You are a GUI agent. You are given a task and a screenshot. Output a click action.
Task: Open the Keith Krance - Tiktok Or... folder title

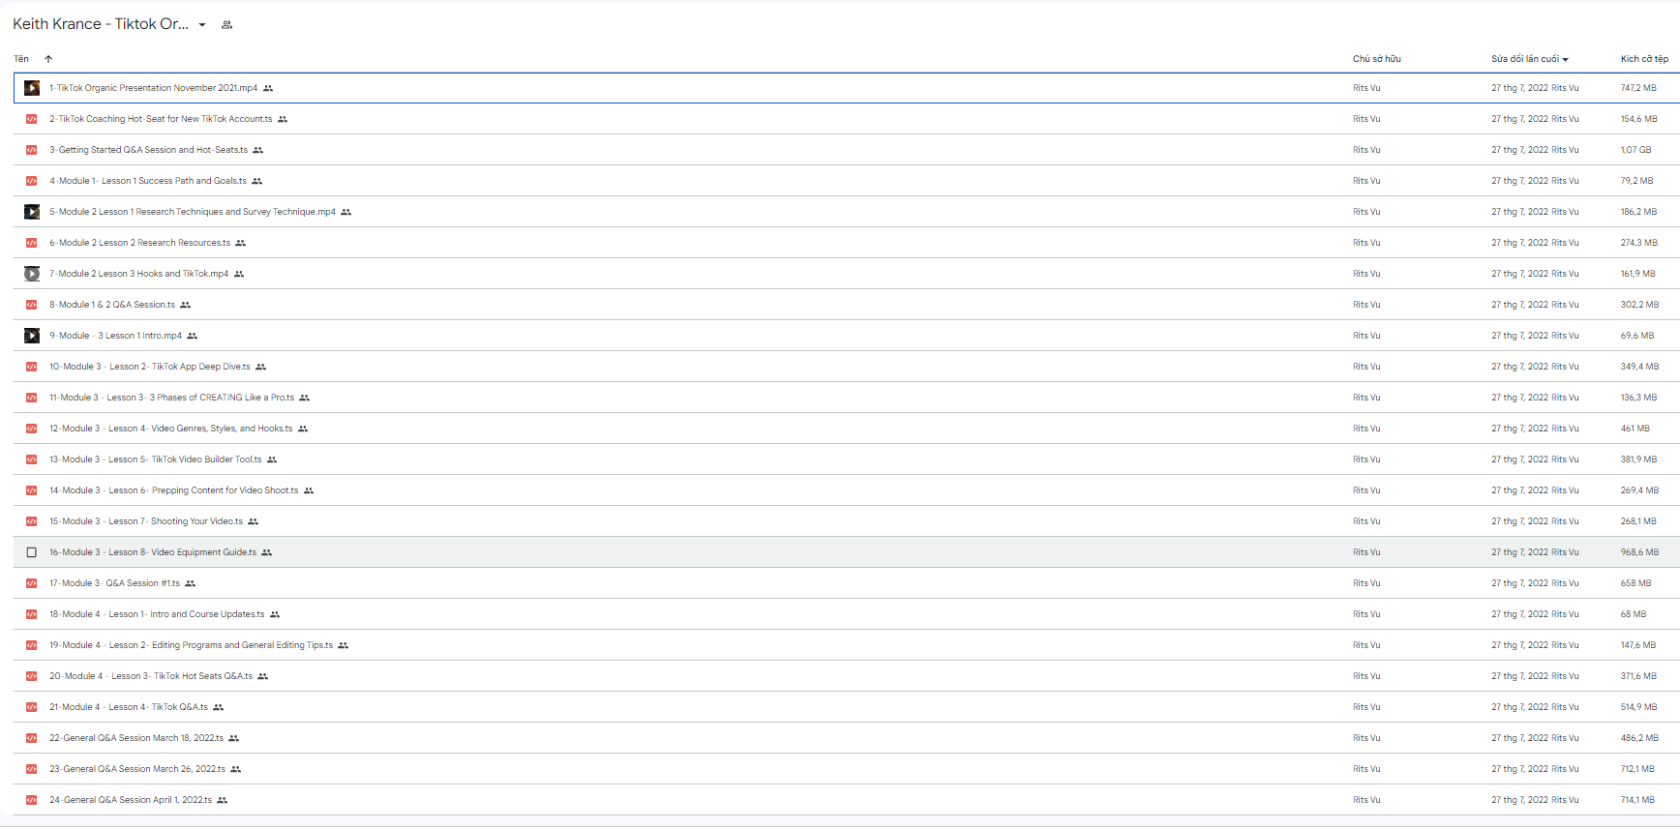coord(101,24)
